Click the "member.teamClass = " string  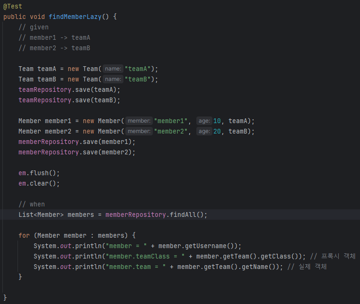click(145, 257)
